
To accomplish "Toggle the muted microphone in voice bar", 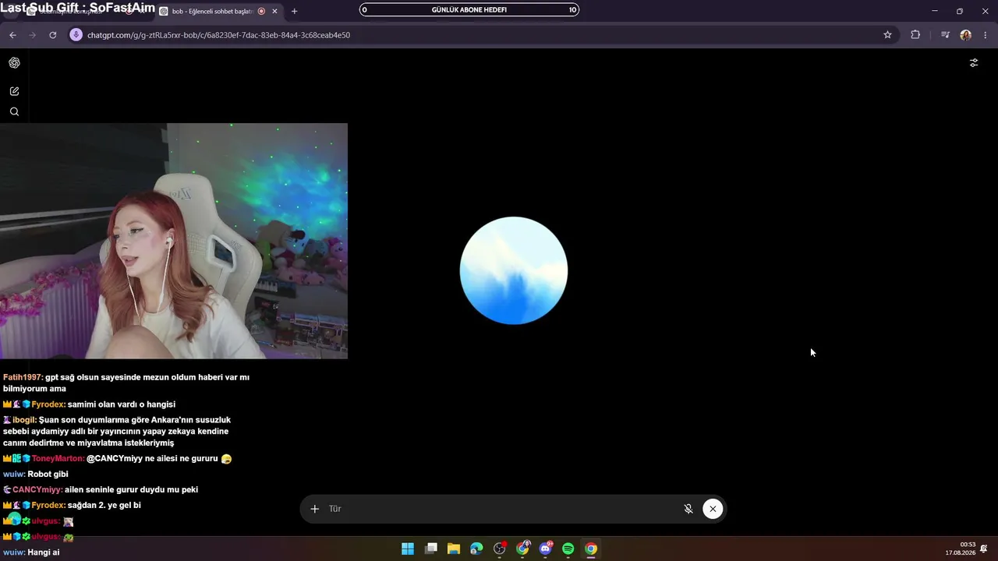I will click(x=688, y=509).
